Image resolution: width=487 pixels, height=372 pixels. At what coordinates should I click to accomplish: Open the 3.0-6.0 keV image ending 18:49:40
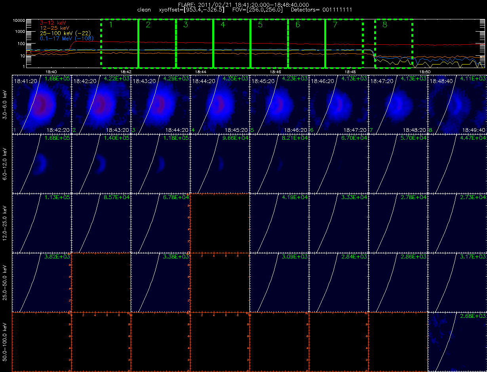click(457, 104)
